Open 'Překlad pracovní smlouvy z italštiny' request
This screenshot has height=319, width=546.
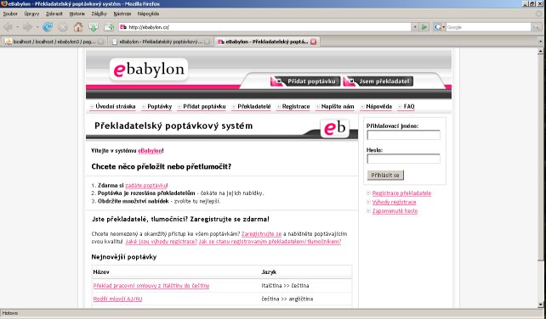(x=151, y=286)
